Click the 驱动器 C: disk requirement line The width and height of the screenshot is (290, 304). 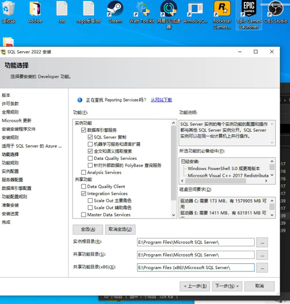tap(223, 204)
